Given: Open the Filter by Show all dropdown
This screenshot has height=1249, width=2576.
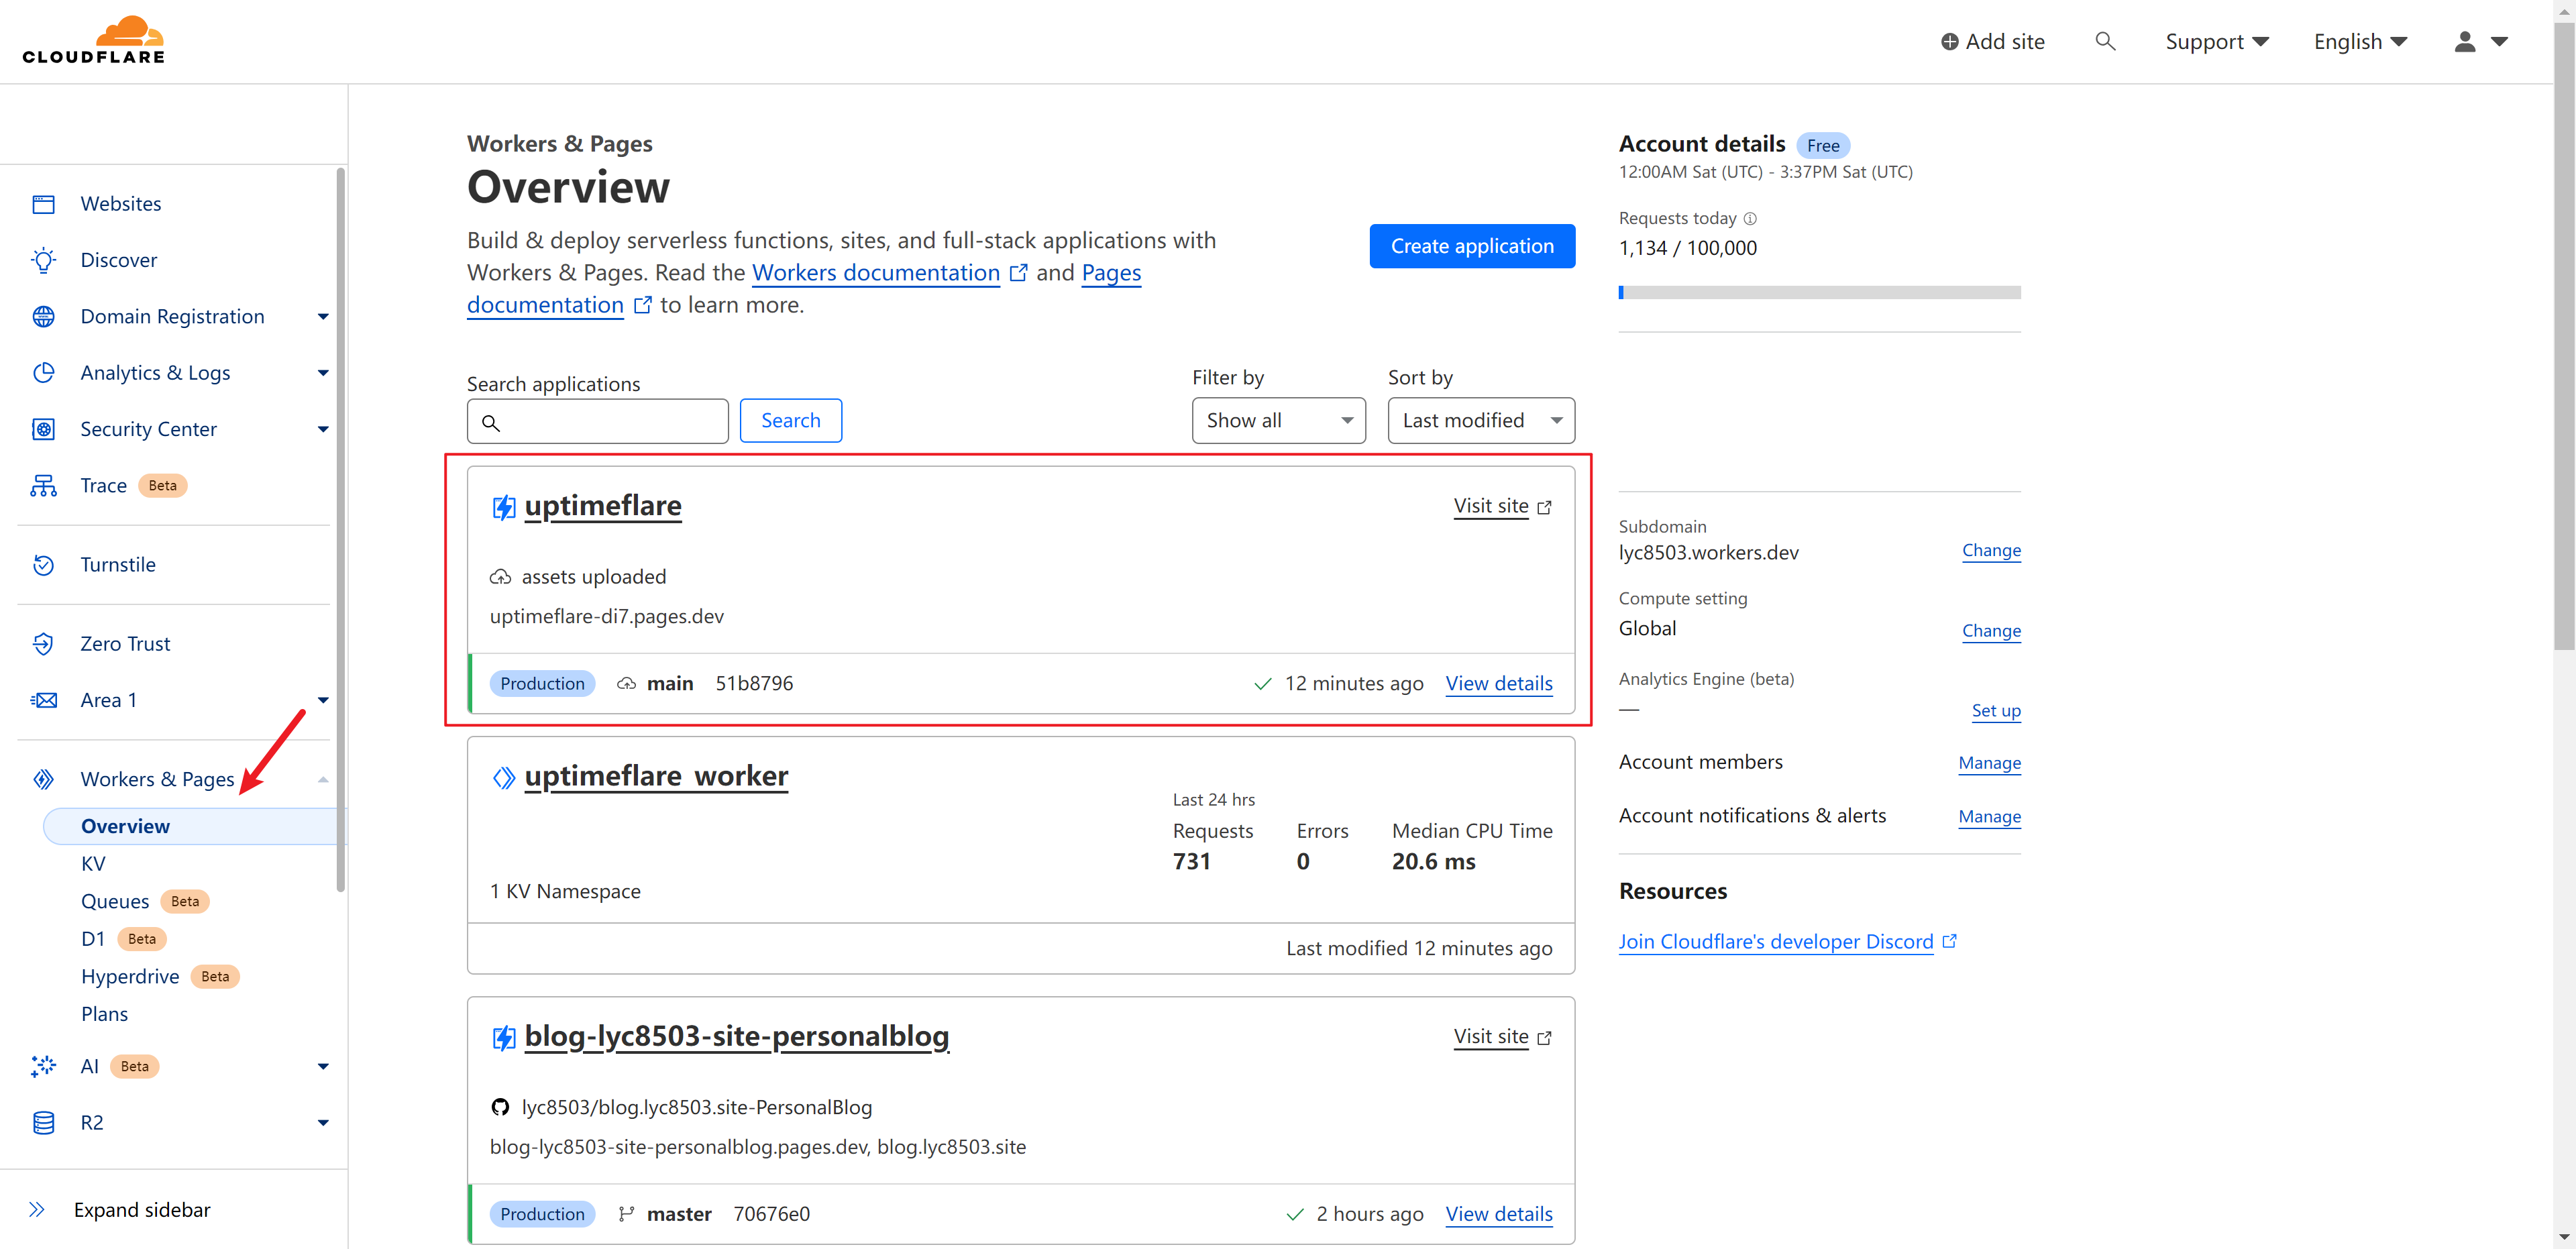Looking at the screenshot, I should [x=1278, y=421].
